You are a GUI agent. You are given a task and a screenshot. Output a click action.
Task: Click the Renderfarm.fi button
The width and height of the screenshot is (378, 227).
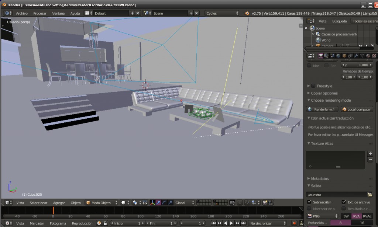322,109
